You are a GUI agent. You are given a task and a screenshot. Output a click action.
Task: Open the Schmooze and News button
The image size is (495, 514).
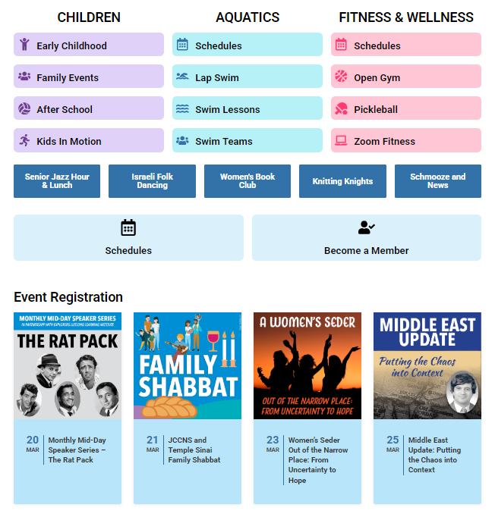click(437, 181)
